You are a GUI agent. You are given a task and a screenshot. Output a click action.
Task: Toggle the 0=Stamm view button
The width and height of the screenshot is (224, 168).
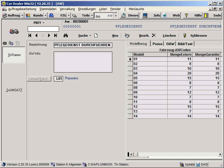(x=14, y=55)
